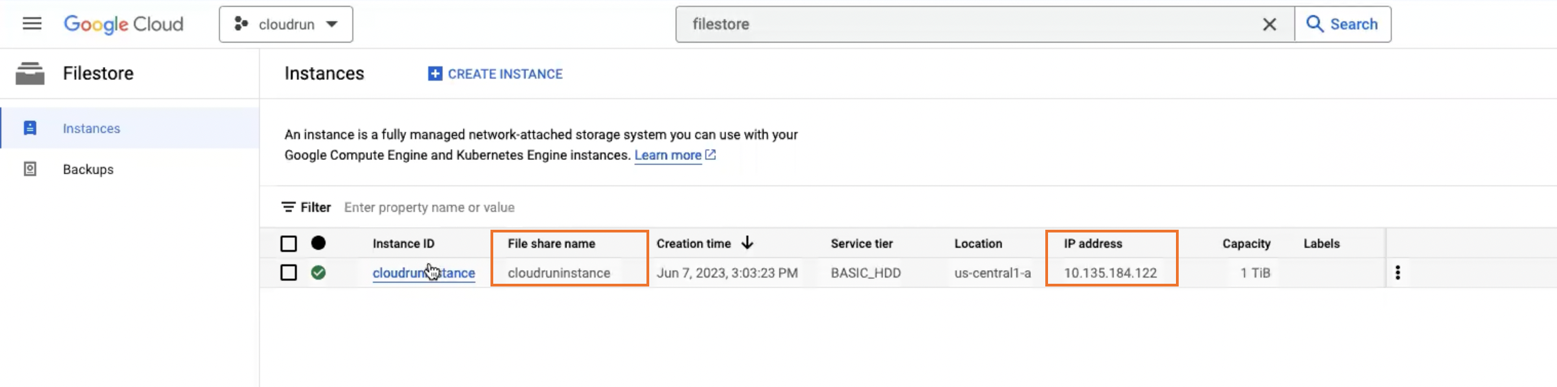Screen dimensions: 1557x387
Task: Select the cloudruninstance row checkbox
Action: (x=289, y=273)
